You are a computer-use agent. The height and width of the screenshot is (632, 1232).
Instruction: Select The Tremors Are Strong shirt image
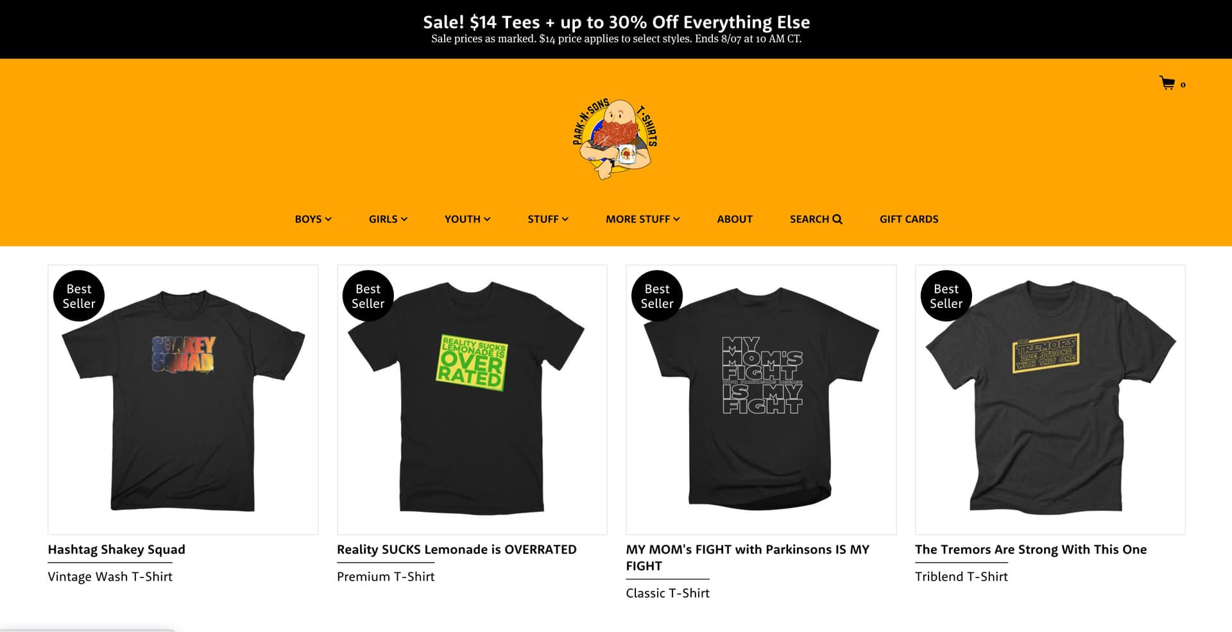click(1050, 399)
